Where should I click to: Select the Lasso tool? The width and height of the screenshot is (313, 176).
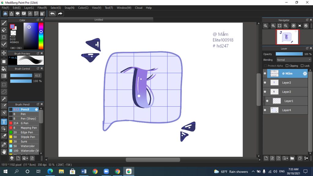click(4, 92)
